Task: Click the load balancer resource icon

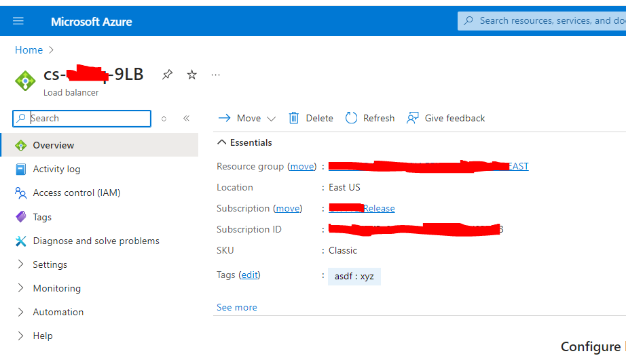Action: pos(25,81)
